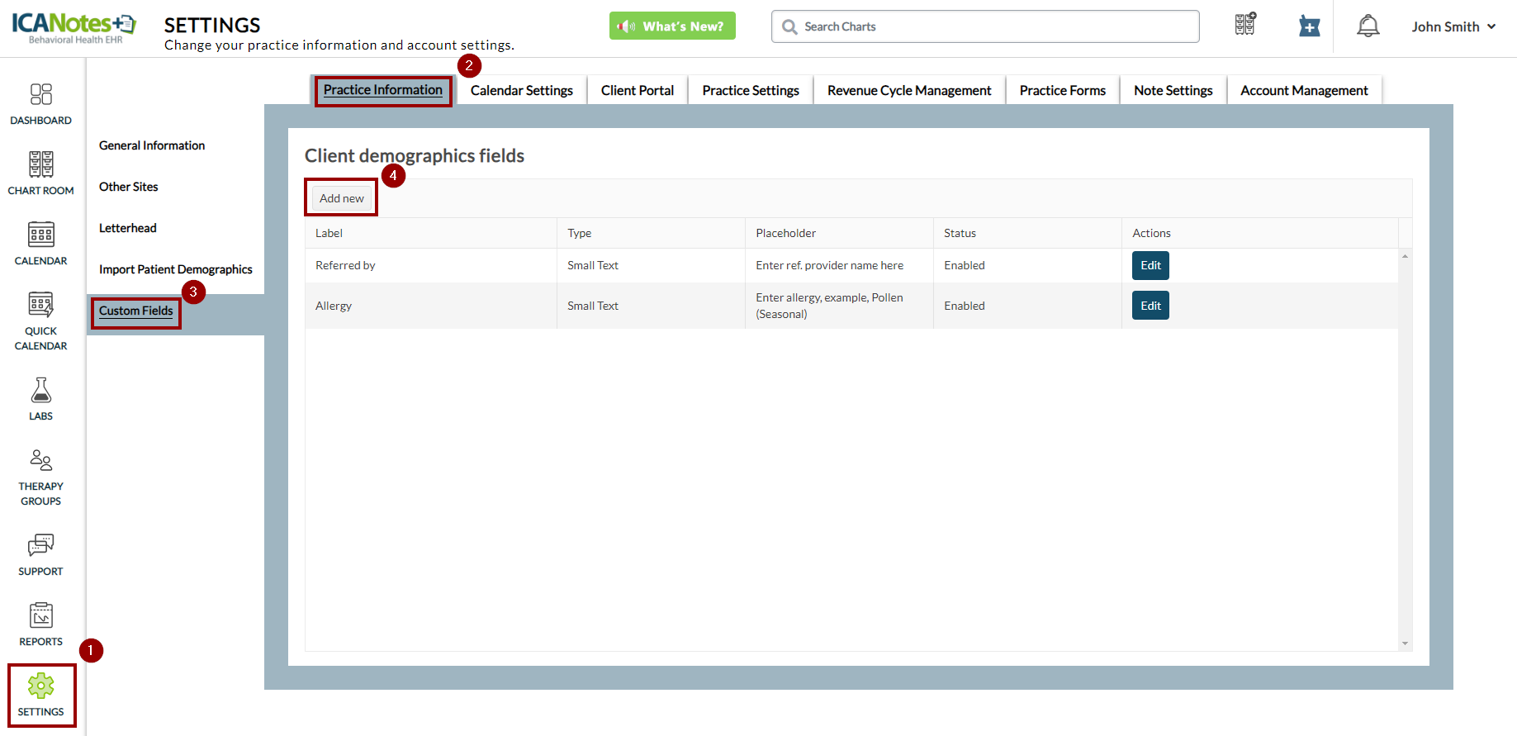Click the new appointment calendar-plus icon
1517x736 pixels.
point(1309,26)
